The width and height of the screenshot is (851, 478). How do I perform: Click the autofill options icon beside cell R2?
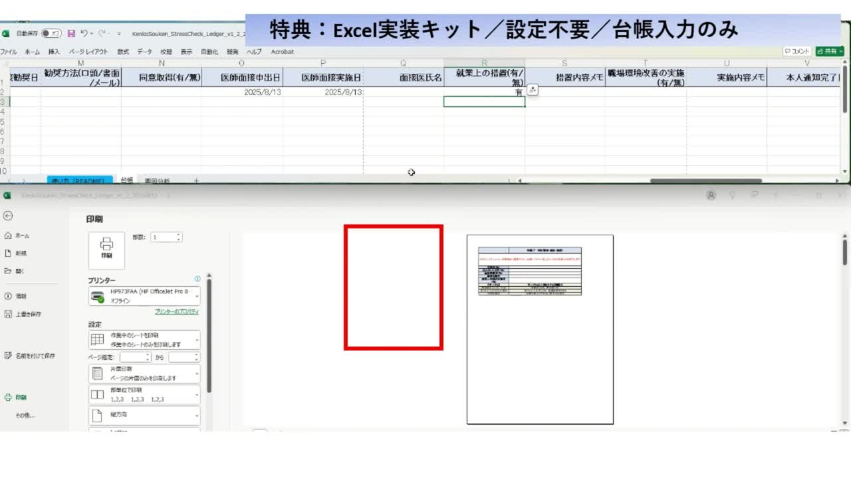(x=533, y=90)
